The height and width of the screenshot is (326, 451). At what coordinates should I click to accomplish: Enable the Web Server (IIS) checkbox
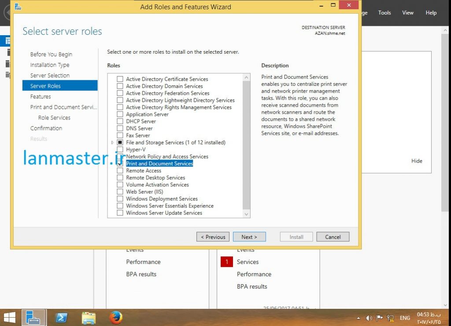(x=120, y=192)
